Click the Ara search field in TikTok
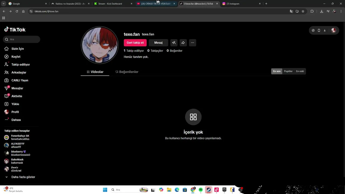Image resolution: width=345 pixels, height=194 pixels. coord(22,39)
